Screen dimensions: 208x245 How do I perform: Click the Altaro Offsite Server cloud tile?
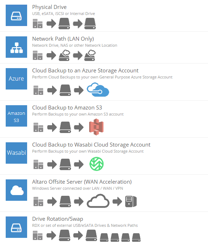16,190
